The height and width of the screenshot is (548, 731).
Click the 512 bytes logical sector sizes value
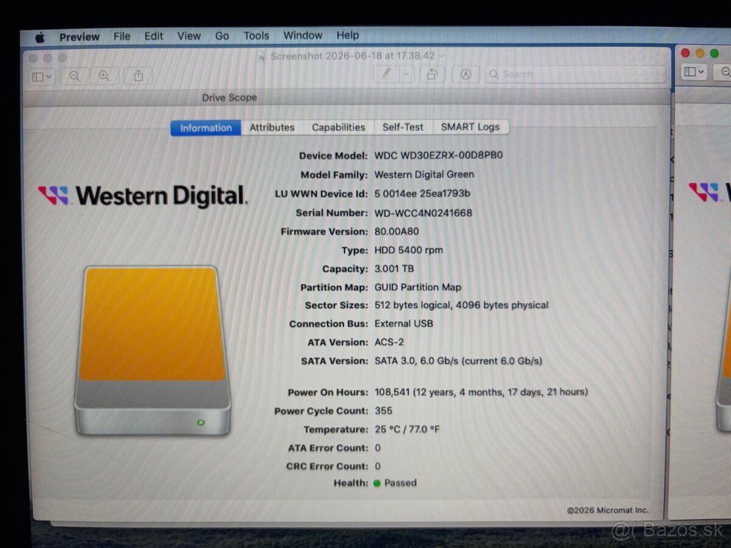[461, 305]
